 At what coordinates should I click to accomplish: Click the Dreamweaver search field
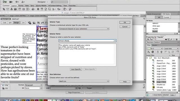point(59,2)
